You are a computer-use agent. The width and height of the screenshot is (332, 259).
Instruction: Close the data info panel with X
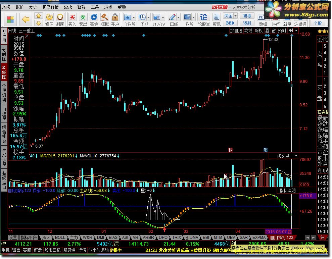click(27, 36)
